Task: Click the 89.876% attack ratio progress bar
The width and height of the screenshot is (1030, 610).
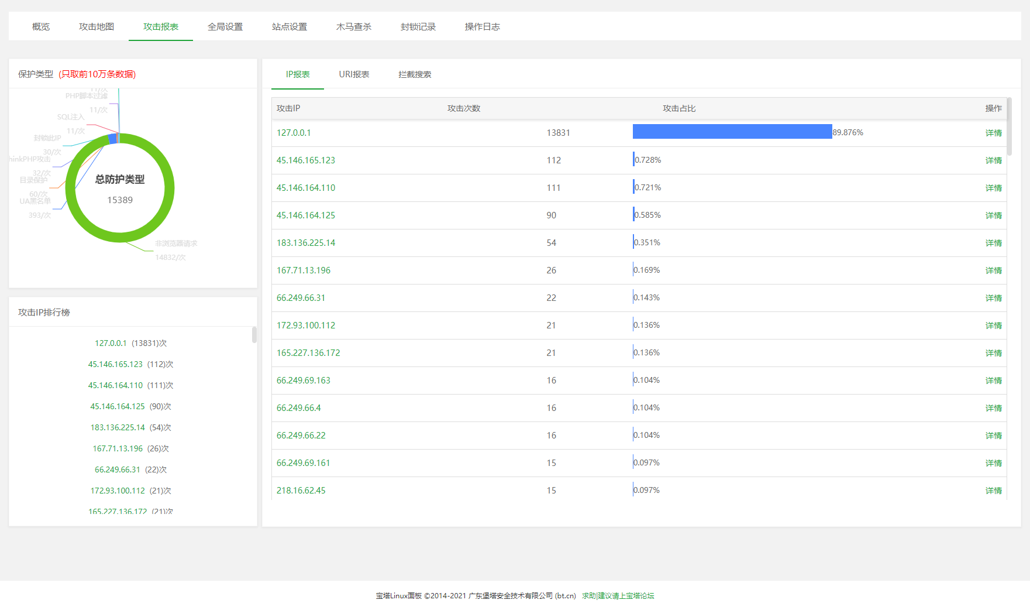Action: (x=731, y=132)
